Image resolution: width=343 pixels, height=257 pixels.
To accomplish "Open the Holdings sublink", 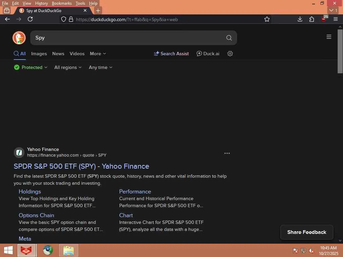I will (30, 192).
